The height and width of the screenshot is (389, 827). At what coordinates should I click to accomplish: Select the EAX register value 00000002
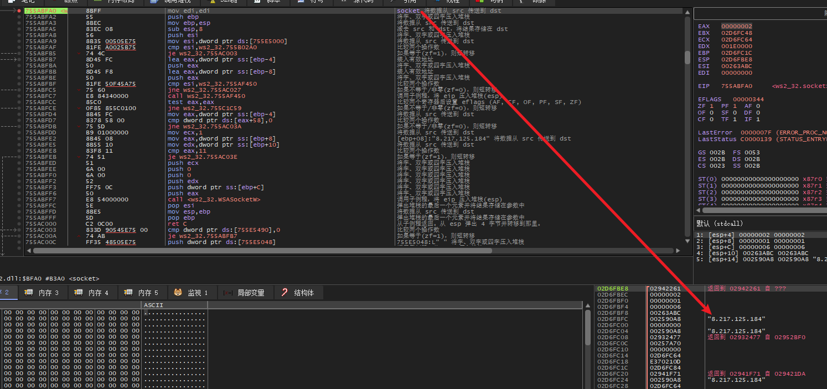tap(736, 27)
